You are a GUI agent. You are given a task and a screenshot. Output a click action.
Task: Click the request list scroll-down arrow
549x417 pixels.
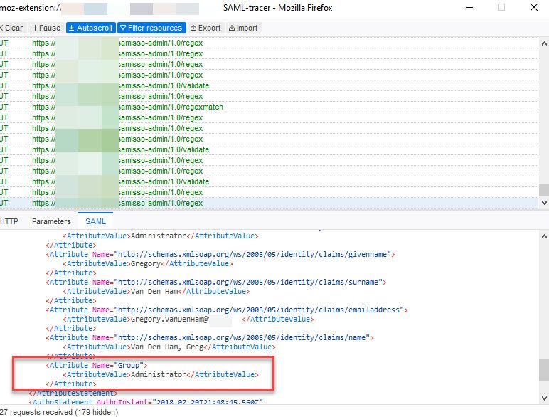[544, 203]
